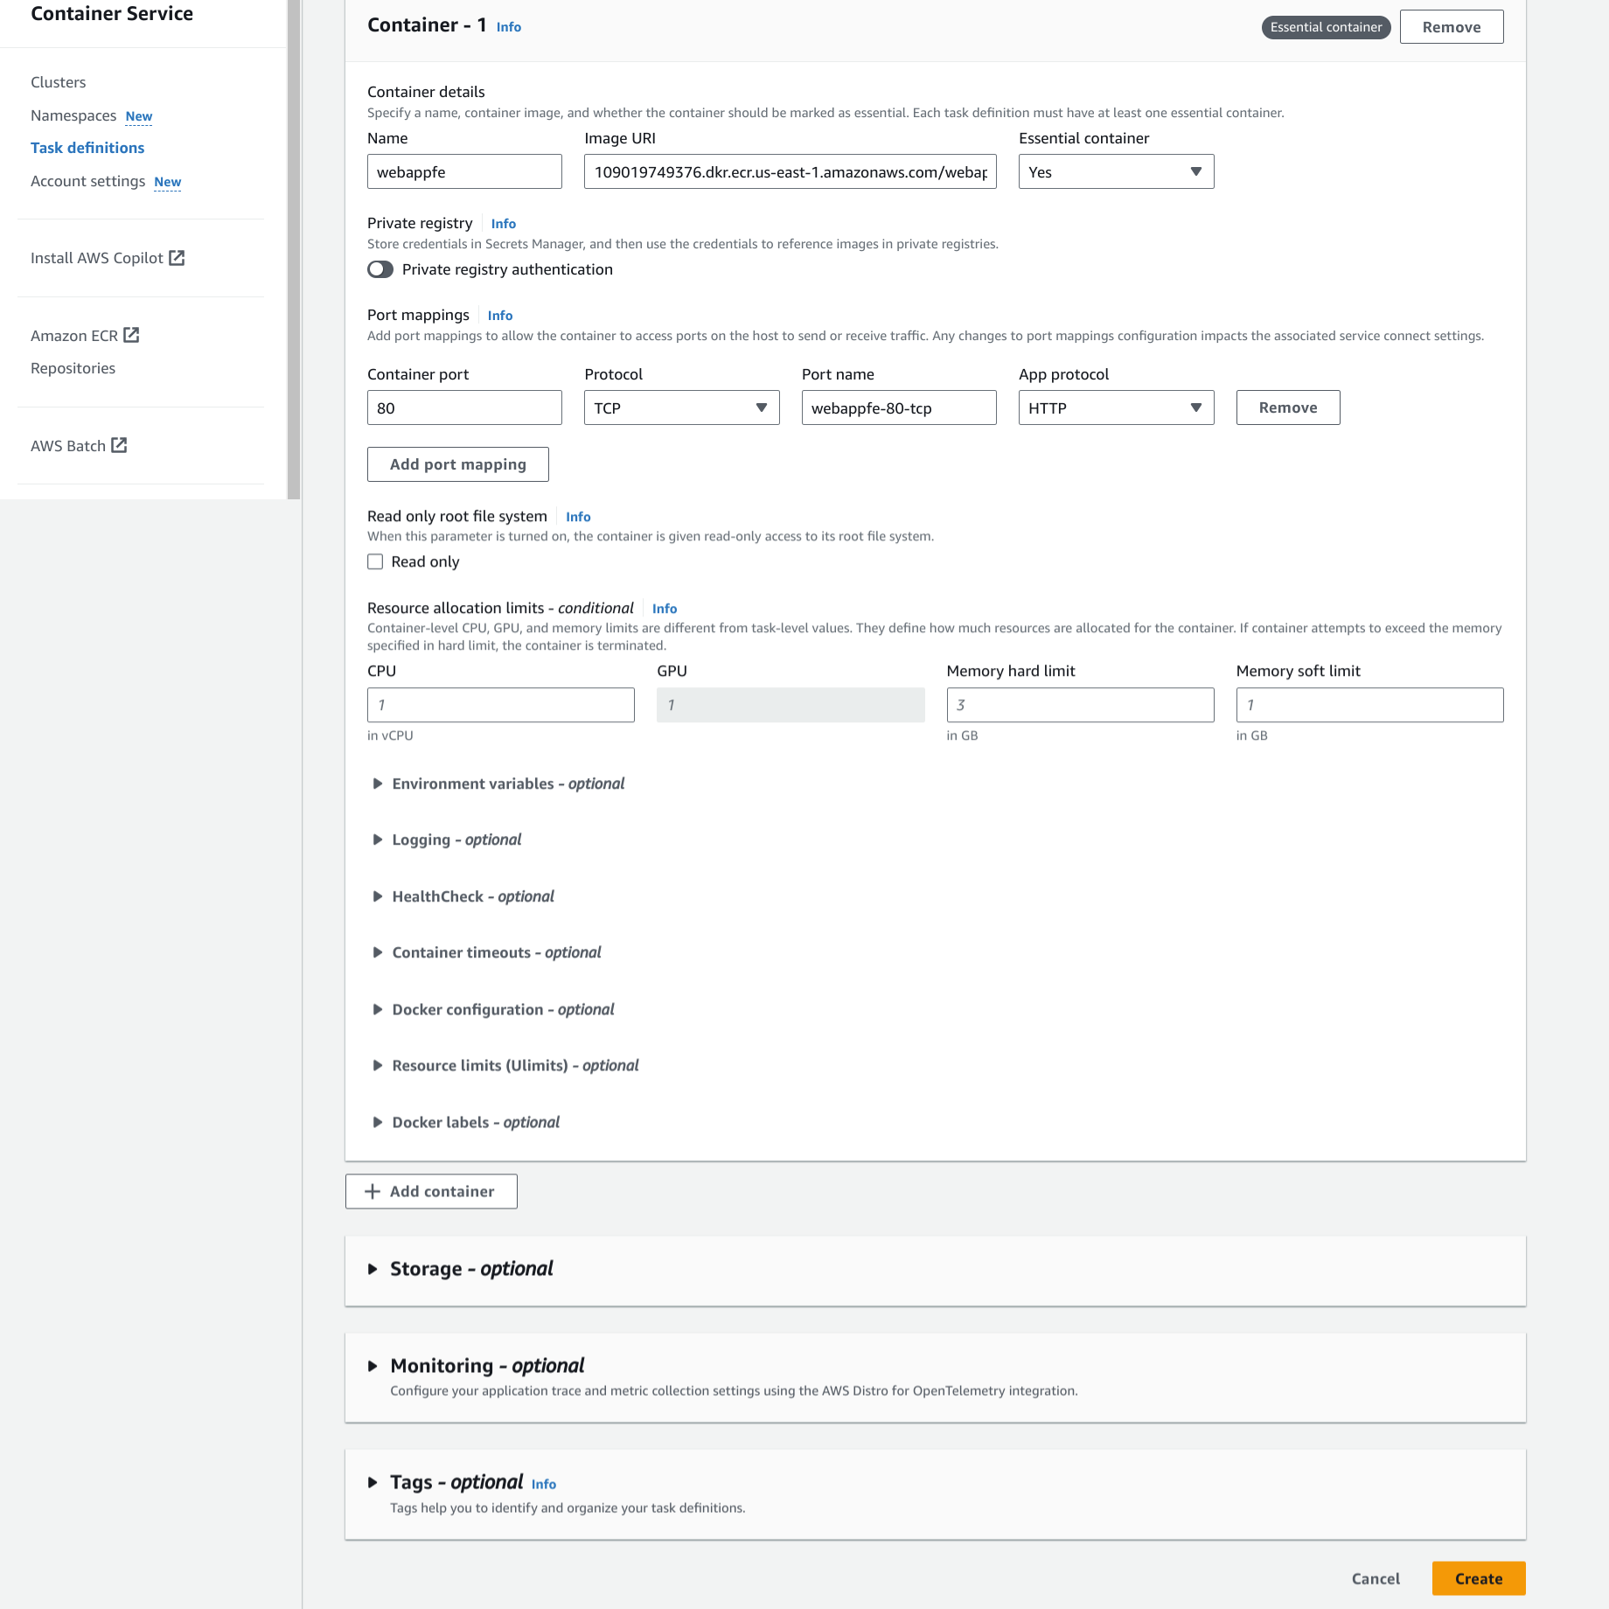Open Info beside Port mappings
The height and width of the screenshot is (1609, 1609).
coord(499,316)
